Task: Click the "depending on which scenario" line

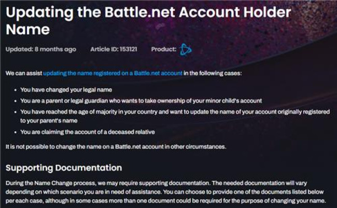Action: [165, 192]
